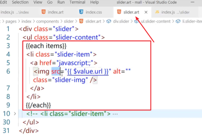The height and width of the screenshot is (135, 202).
Task: Open the Edit menu
Action: pyautogui.click(x=3, y=2)
